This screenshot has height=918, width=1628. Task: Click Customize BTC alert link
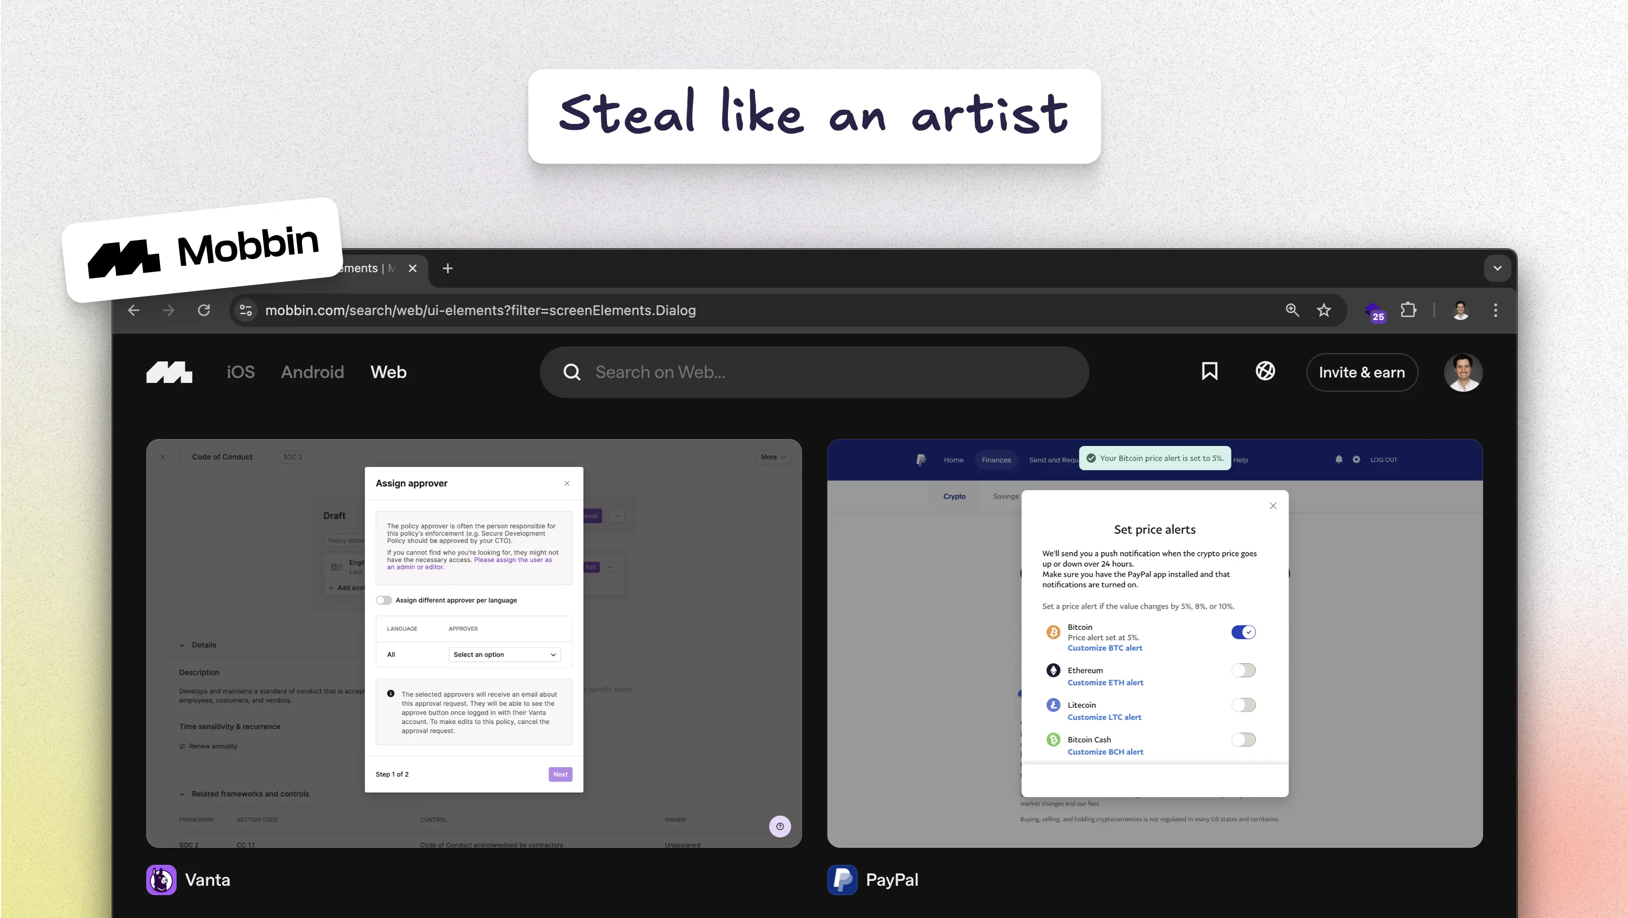pyautogui.click(x=1105, y=648)
